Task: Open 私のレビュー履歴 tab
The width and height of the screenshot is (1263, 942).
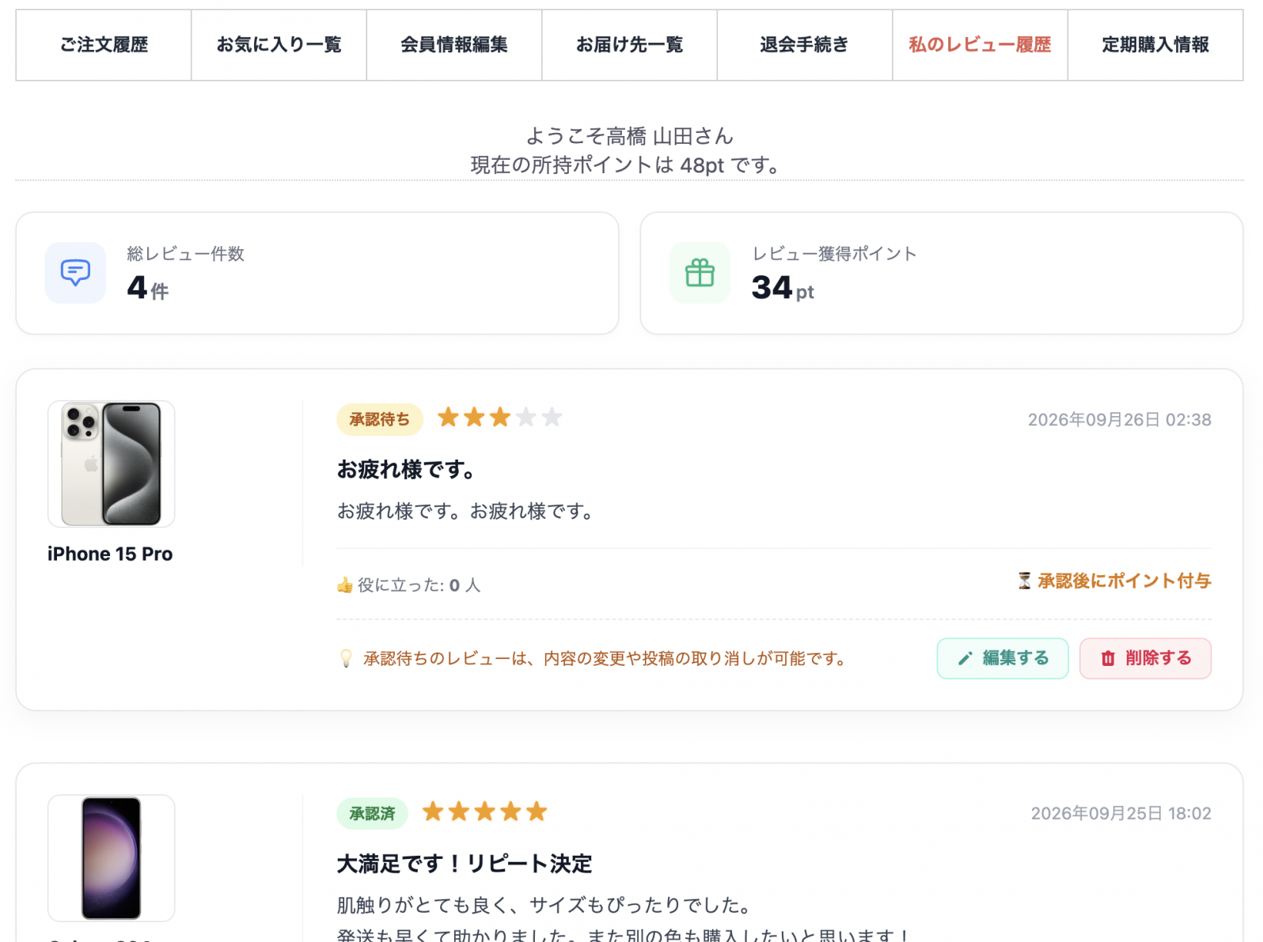Action: click(x=980, y=45)
